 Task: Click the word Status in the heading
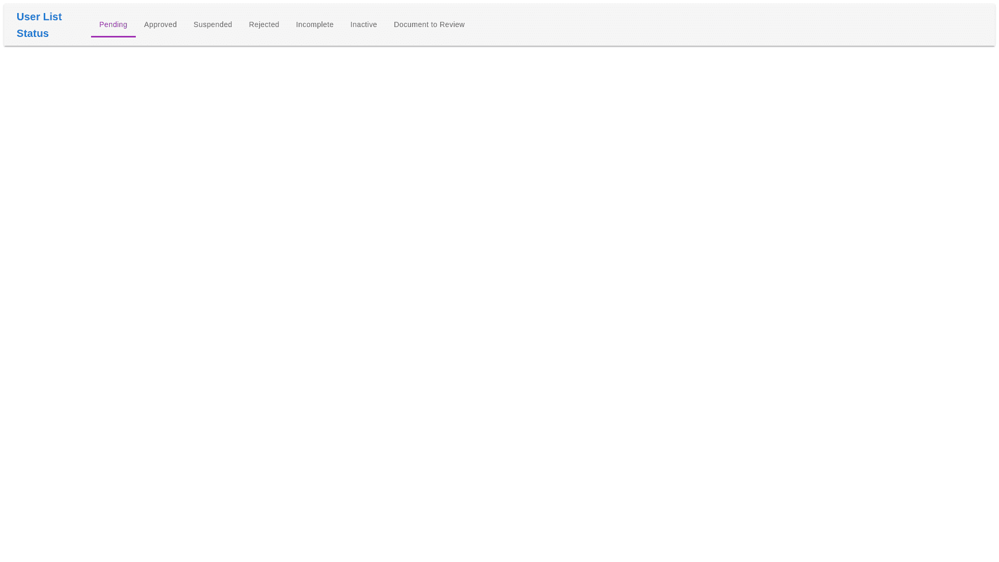[x=32, y=33]
